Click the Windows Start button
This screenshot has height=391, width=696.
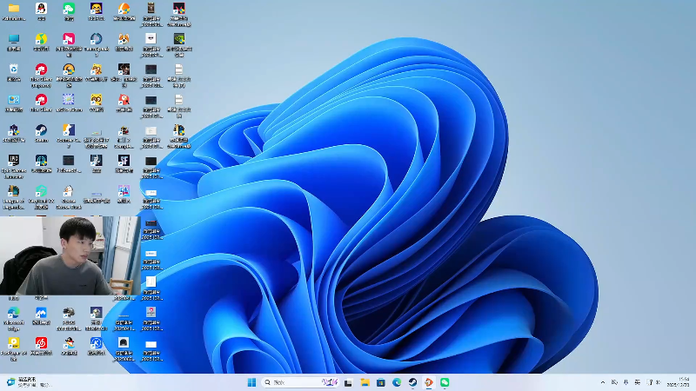click(x=251, y=382)
